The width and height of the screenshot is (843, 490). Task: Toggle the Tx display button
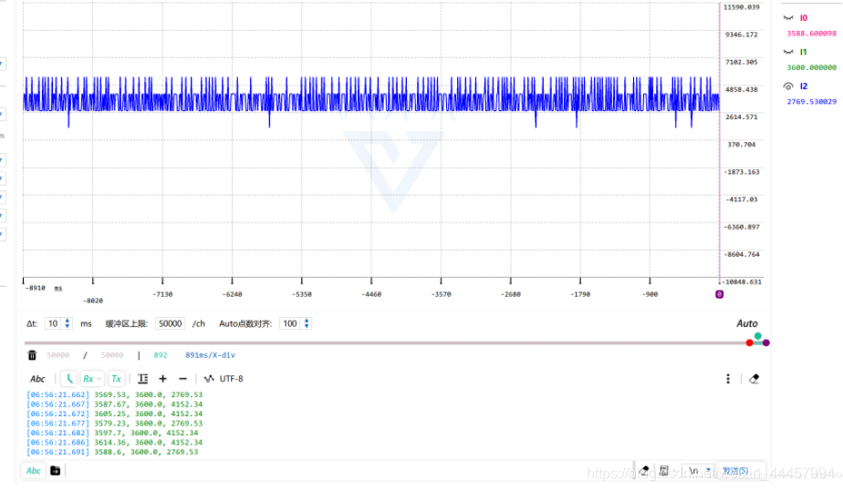click(x=116, y=379)
